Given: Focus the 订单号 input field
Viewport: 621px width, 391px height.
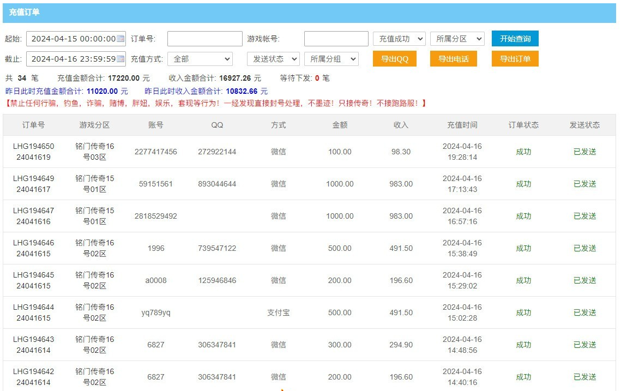Looking at the screenshot, I should click(204, 39).
